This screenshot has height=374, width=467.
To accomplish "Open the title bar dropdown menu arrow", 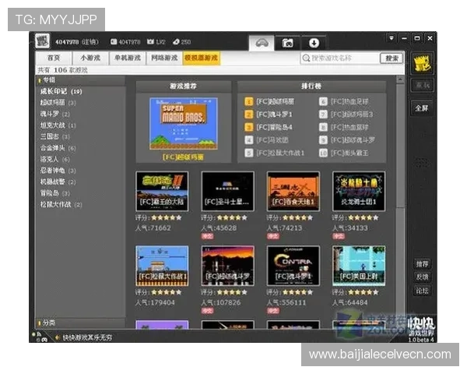I will [392, 38].
